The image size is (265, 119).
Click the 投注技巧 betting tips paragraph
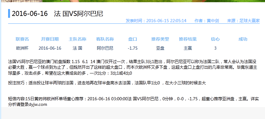[x=107, y=83]
